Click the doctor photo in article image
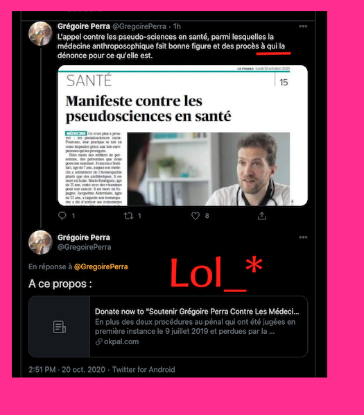Image resolution: width=364 pixels, height=415 pixels. [209, 169]
